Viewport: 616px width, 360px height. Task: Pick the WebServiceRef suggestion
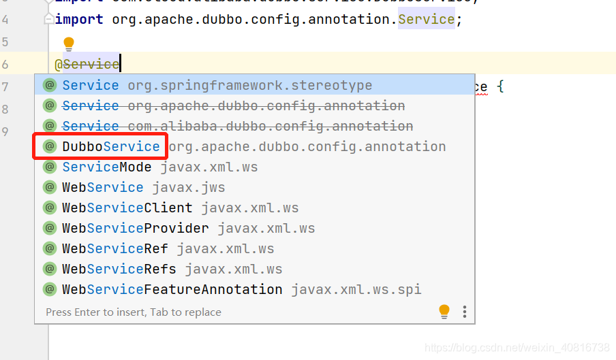pyautogui.click(x=255, y=248)
